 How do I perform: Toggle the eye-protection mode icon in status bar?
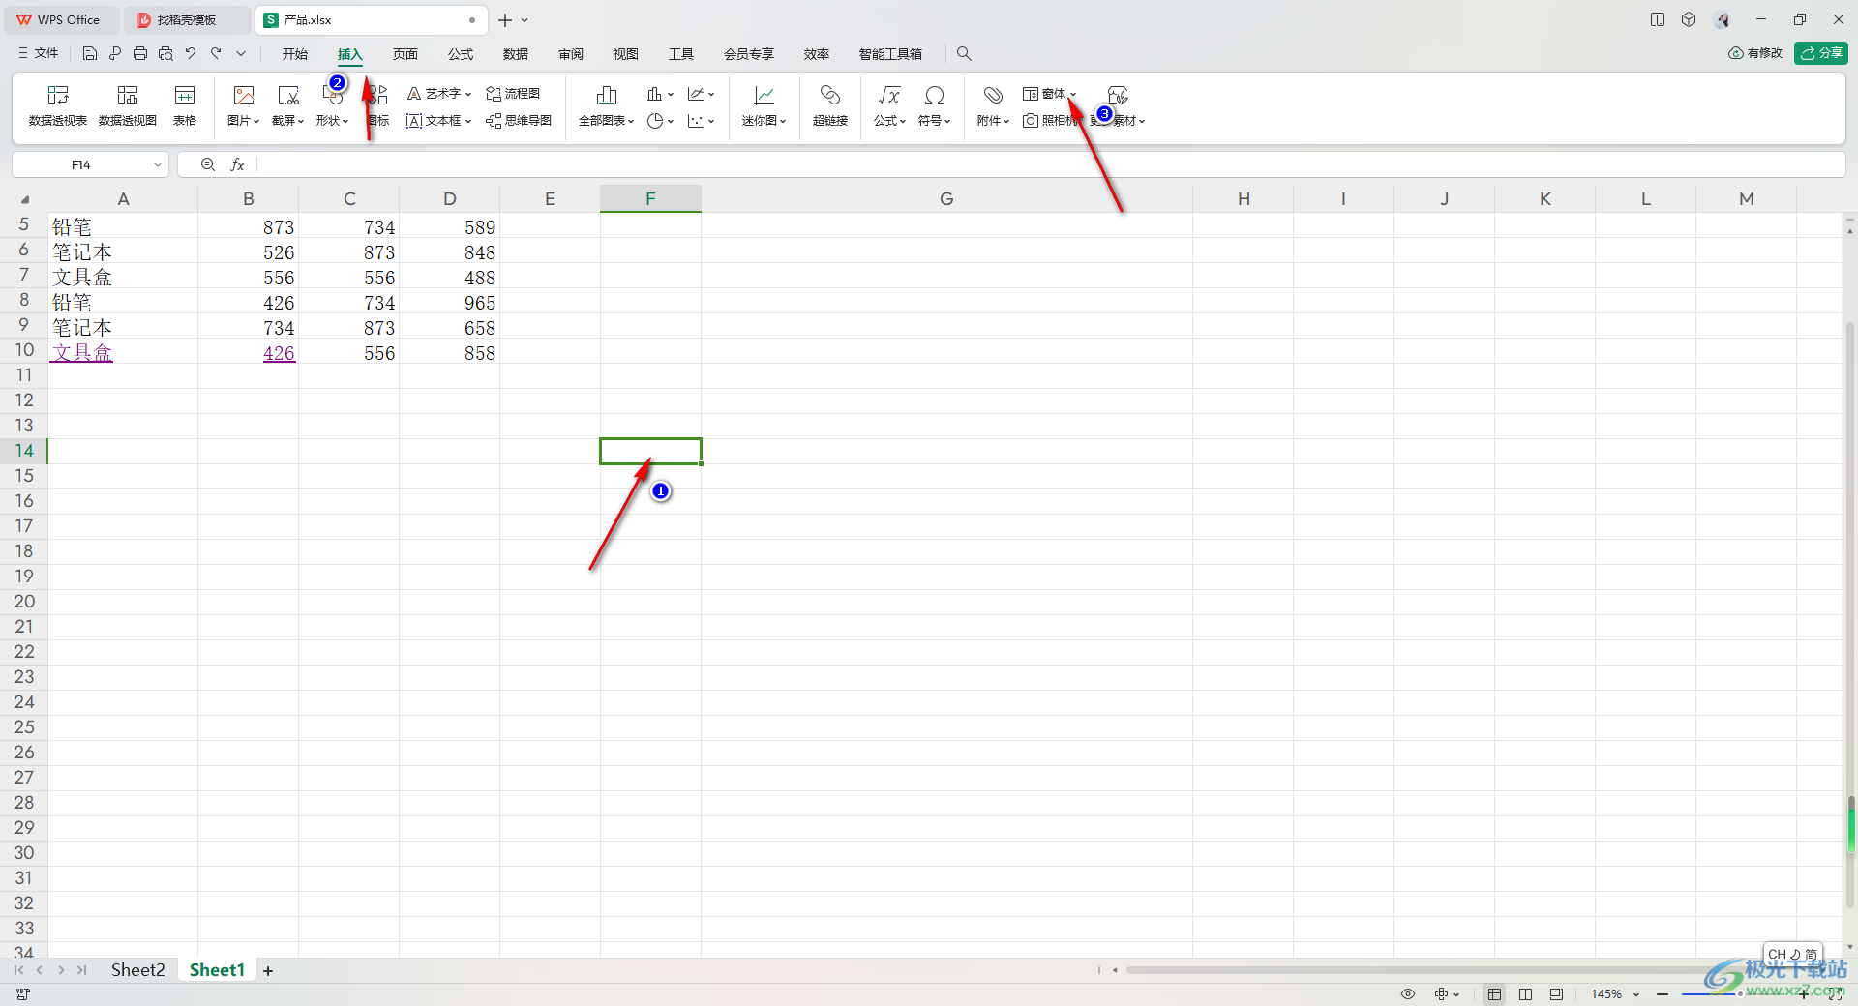click(1408, 994)
